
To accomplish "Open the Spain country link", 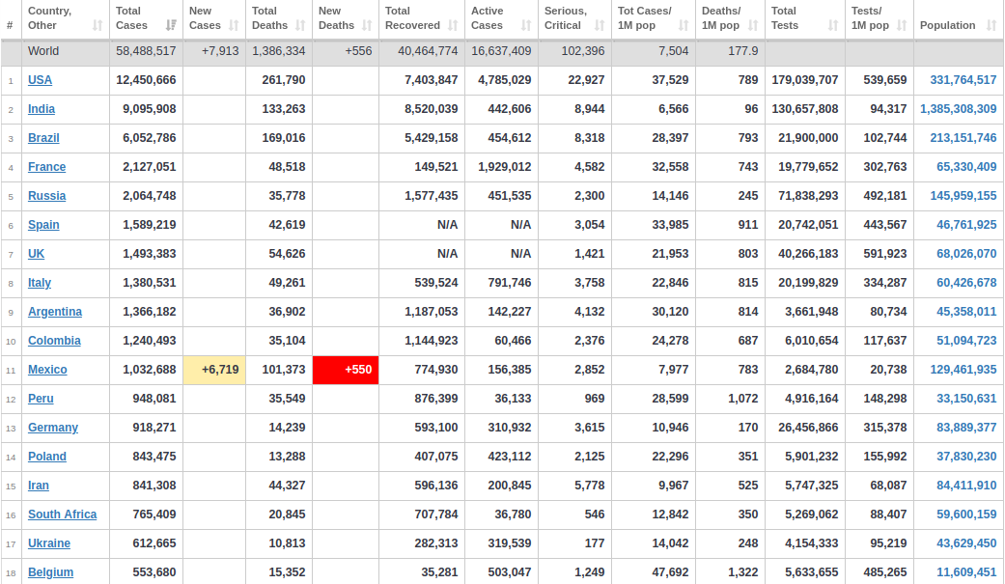I will coord(43,225).
